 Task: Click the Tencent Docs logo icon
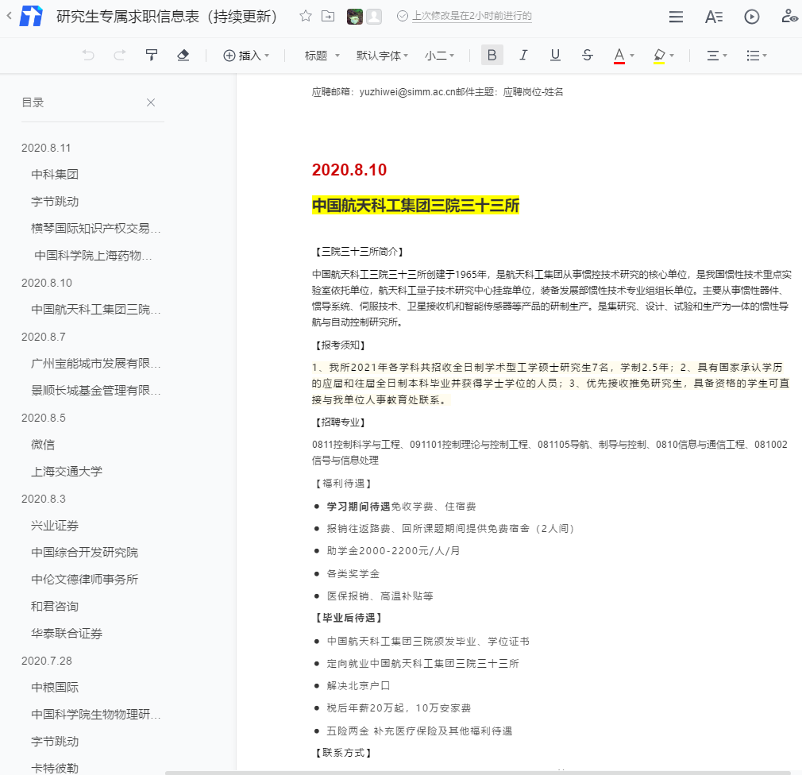[x=31, y=16]
